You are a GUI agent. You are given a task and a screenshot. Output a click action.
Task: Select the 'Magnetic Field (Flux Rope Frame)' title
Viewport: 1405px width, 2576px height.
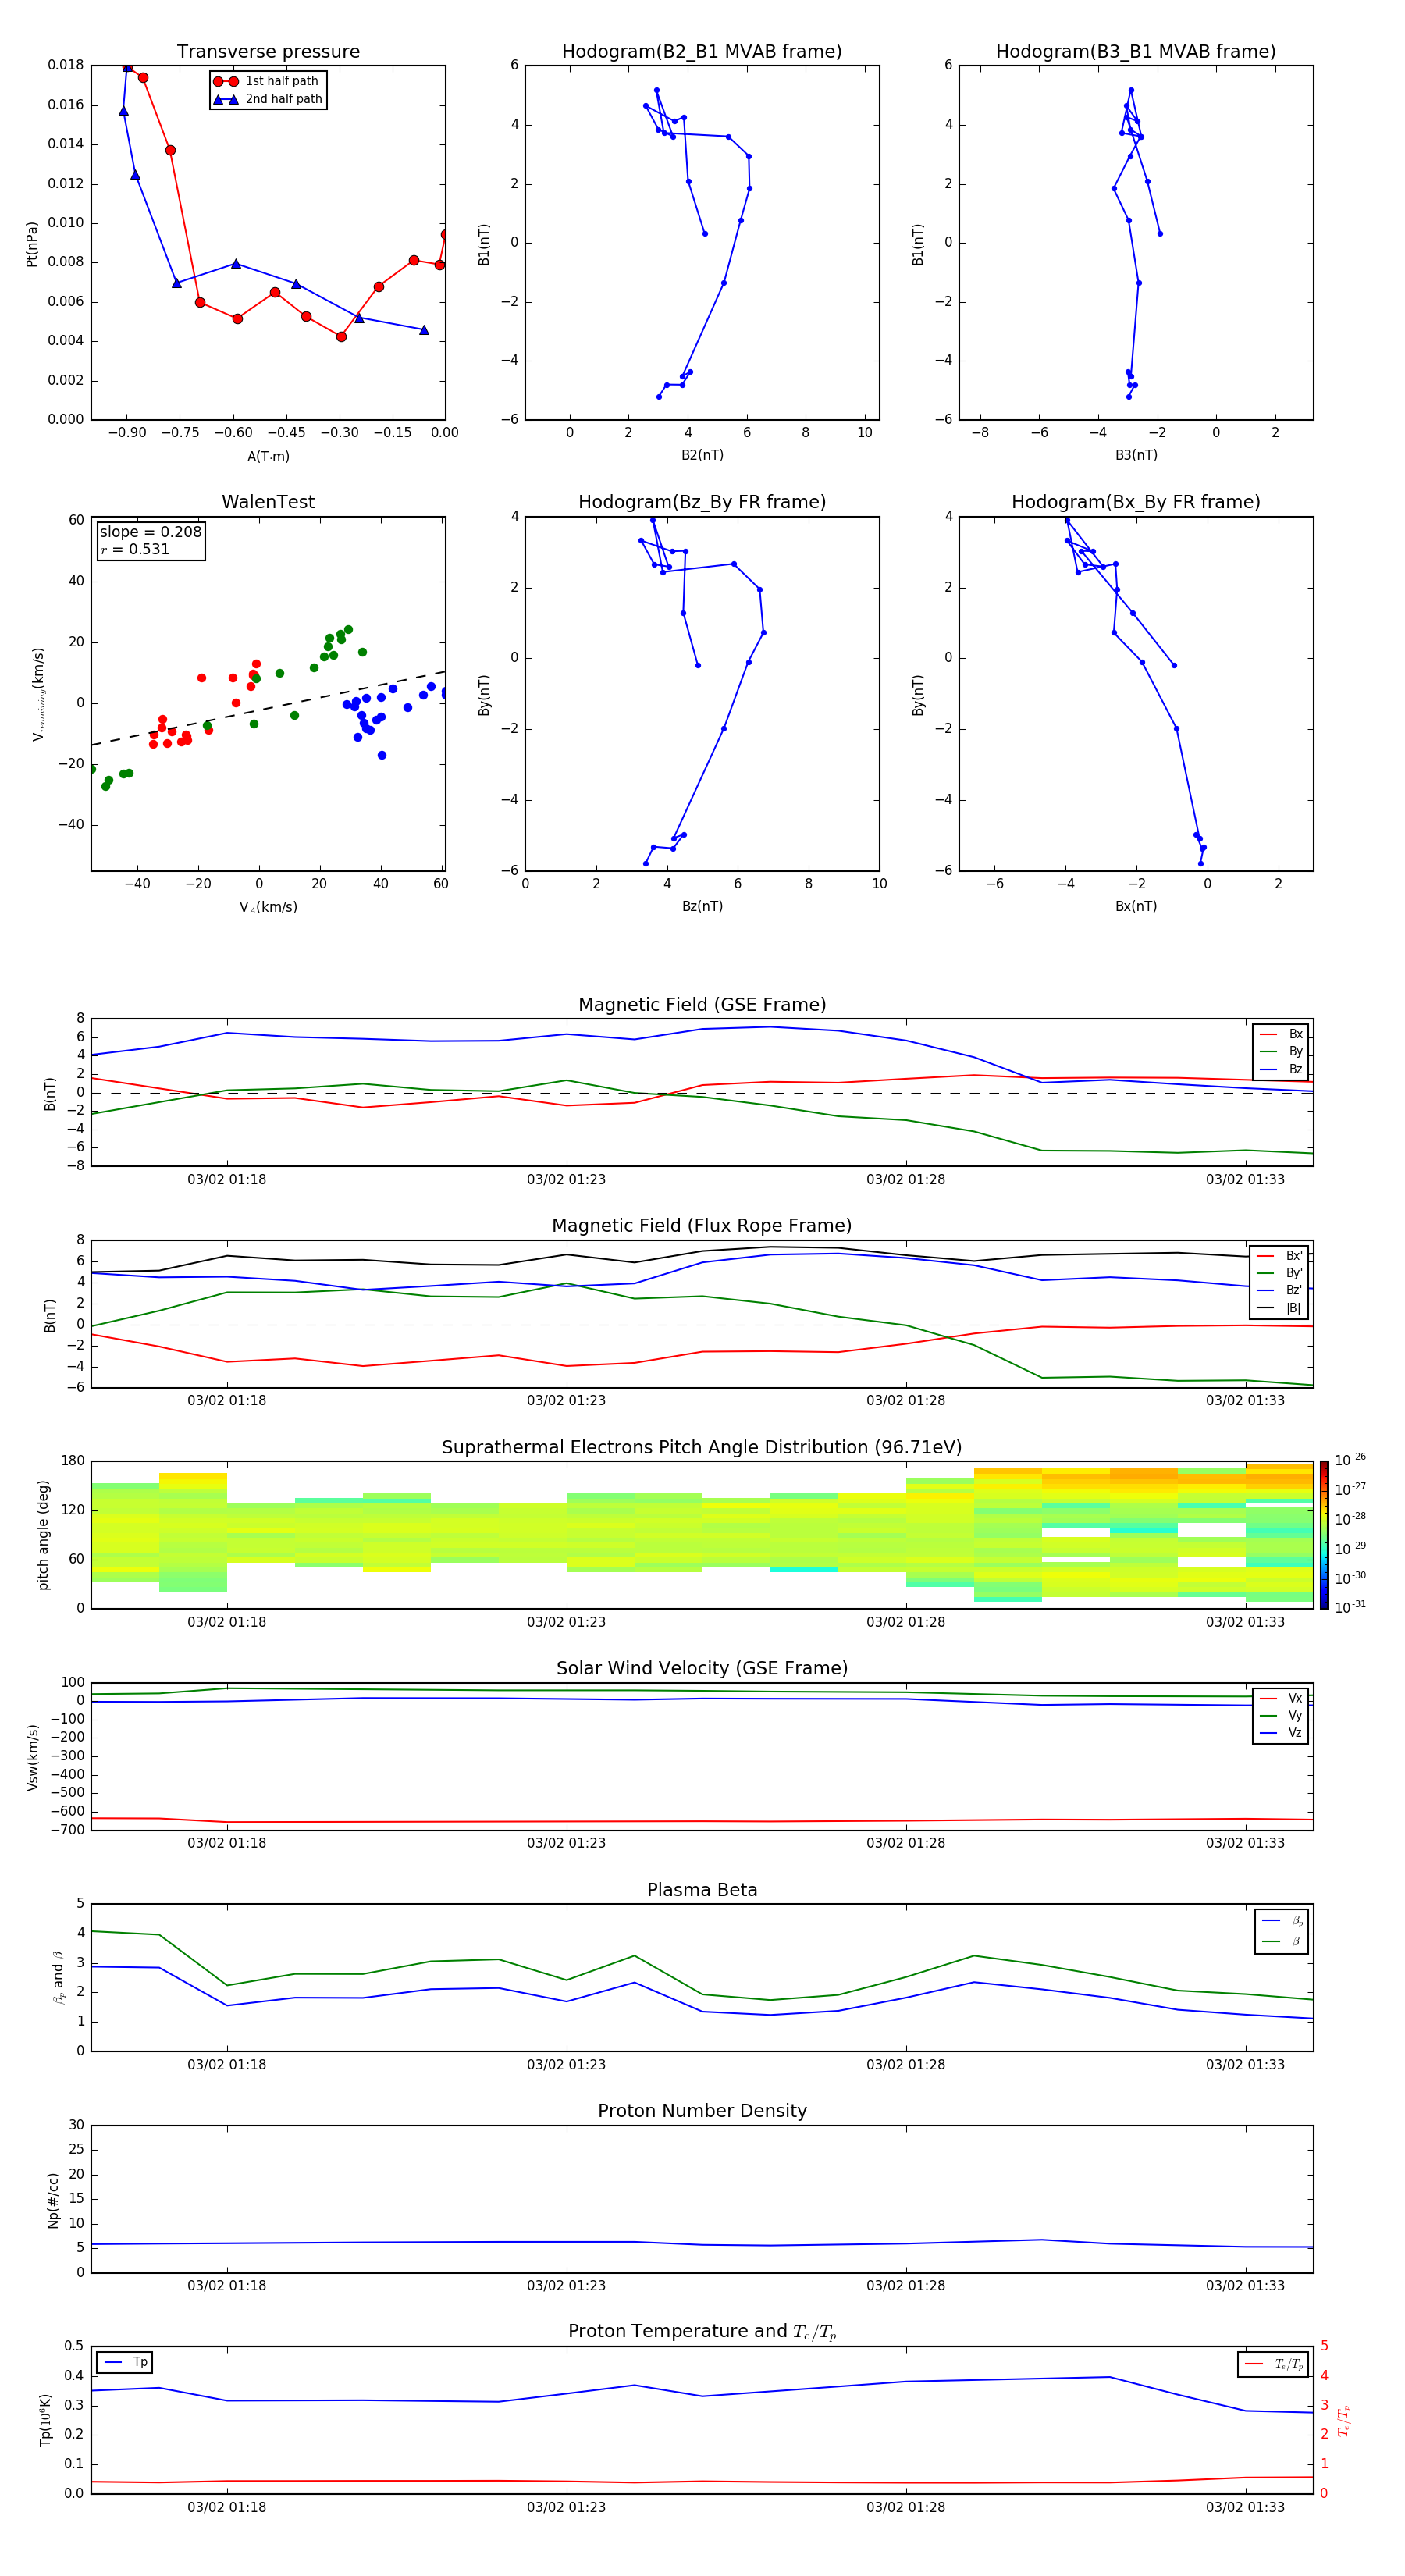[702, 1226]
